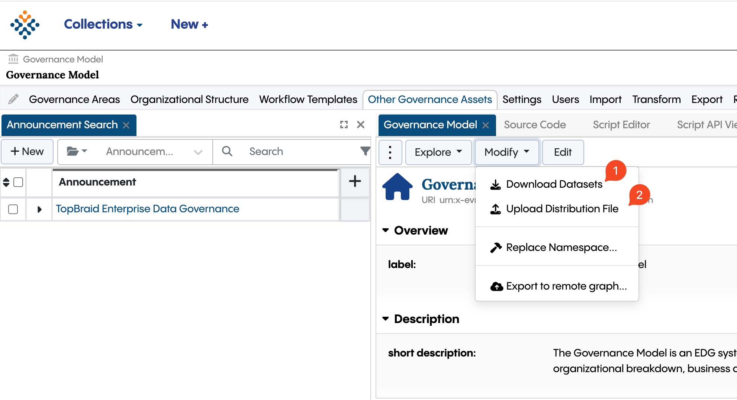Toggle the select-all checkbox in table header
The width and height of the screenshot is (737, 400).
point(18,182)
